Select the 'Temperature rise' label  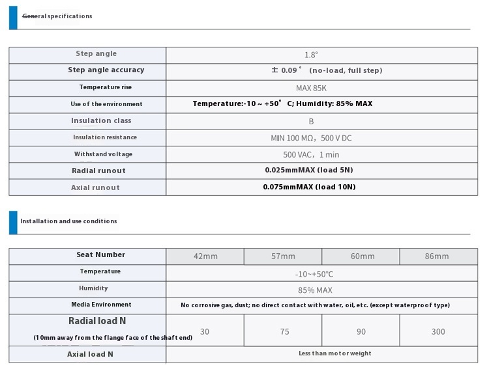point(106,87)
